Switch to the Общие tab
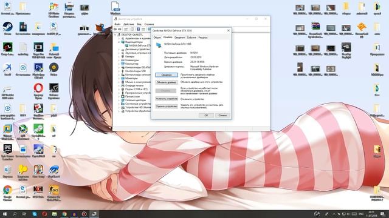 pyautogui.click(x=157, y=38)
